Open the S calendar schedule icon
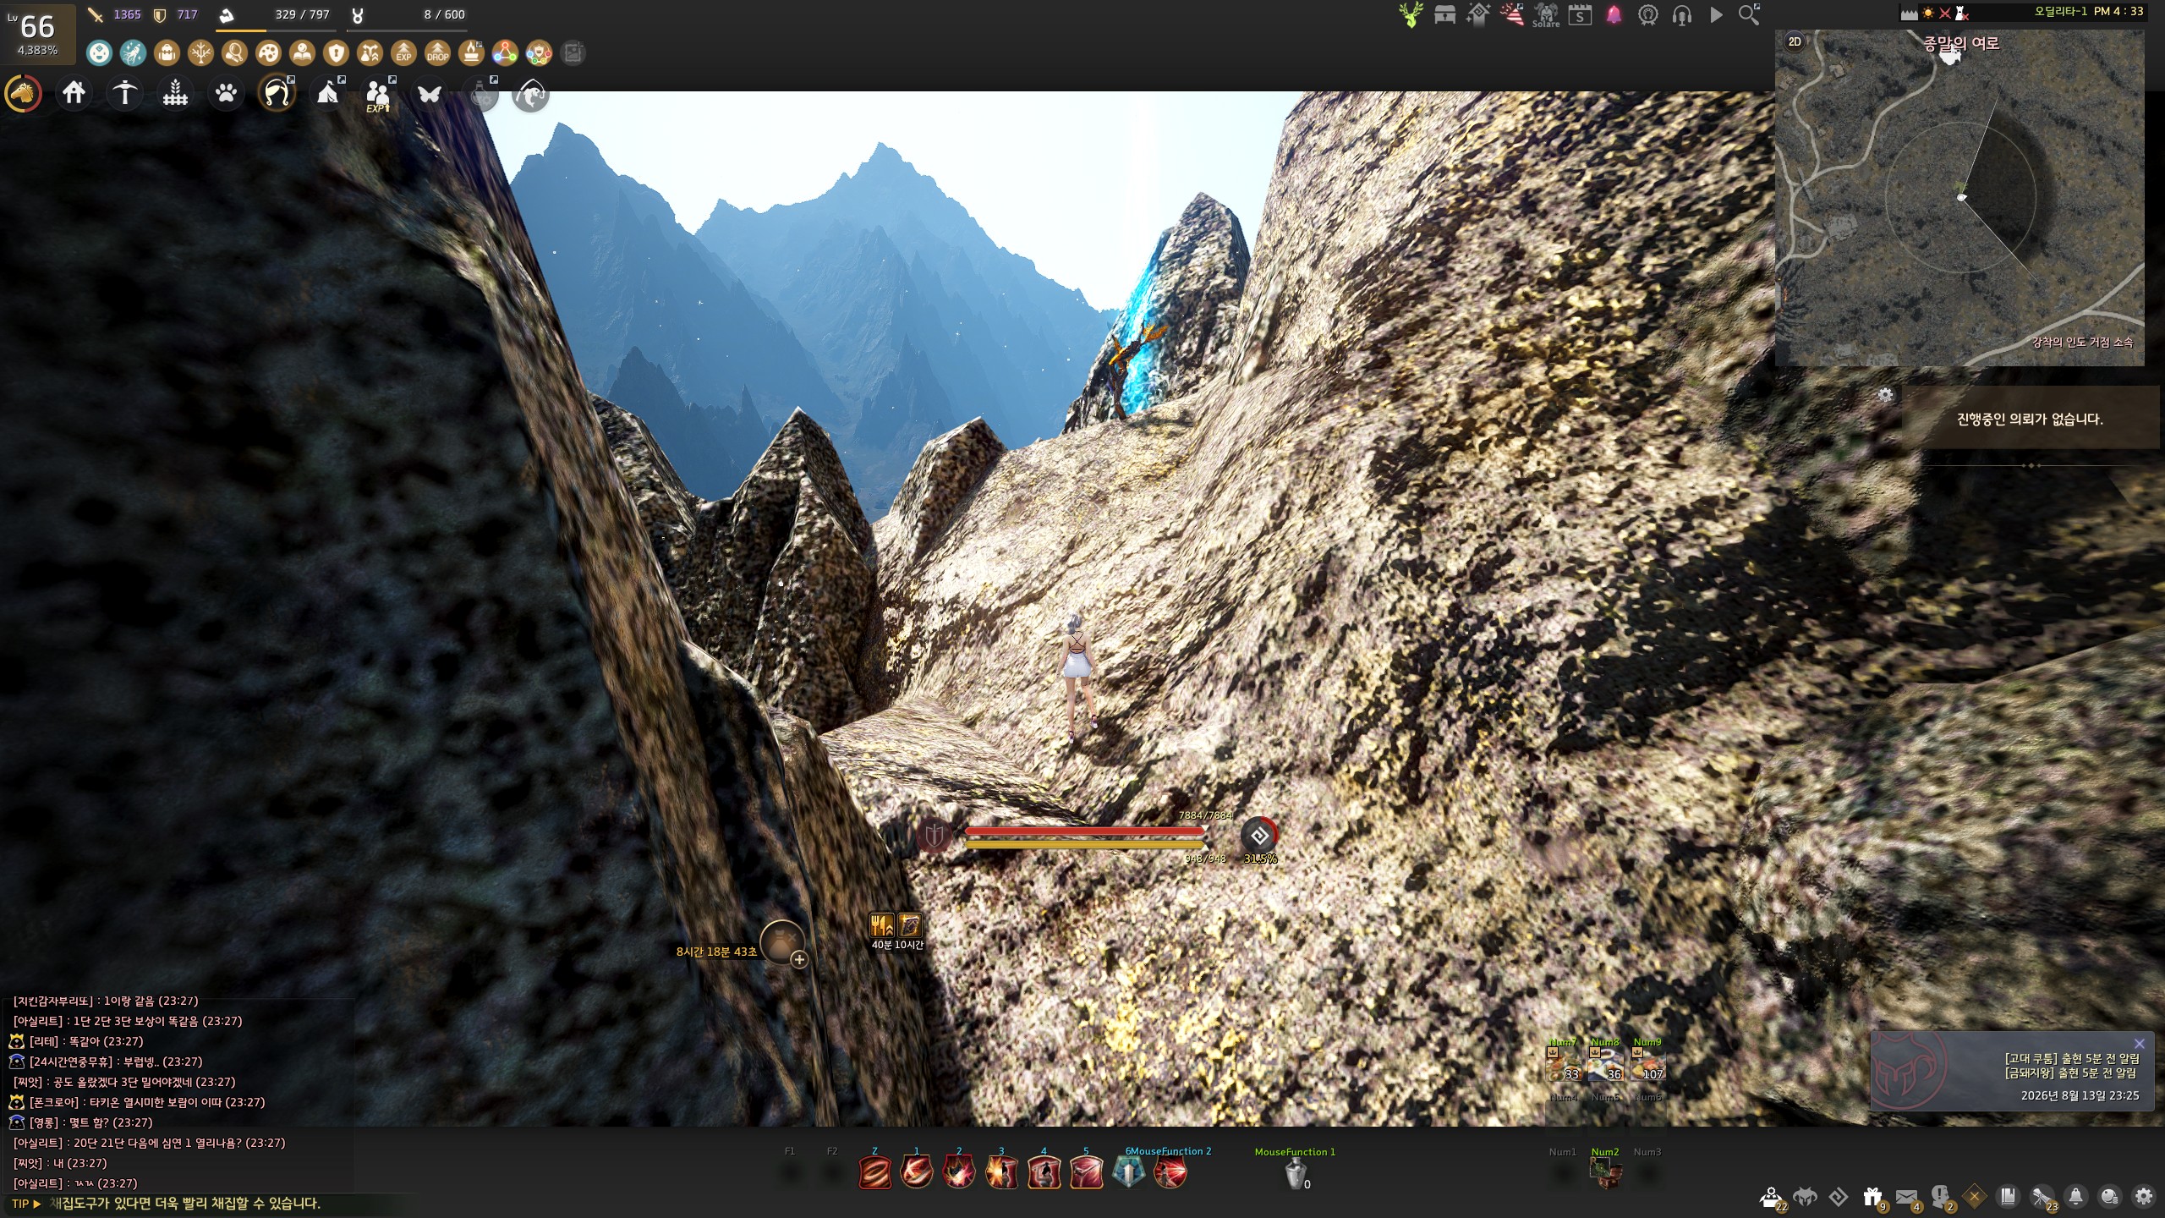Screen dimensions: 2165x1218 click(1580, 15)
